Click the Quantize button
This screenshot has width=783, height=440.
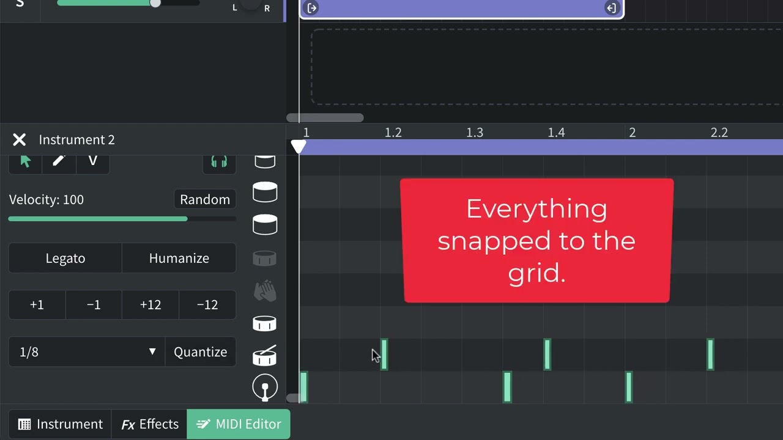[x=201, y=352]
